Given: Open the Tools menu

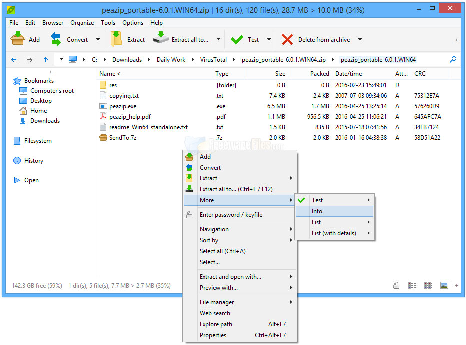Looking at the screenshot, I should pyautogui.click(x=108, y=23).
